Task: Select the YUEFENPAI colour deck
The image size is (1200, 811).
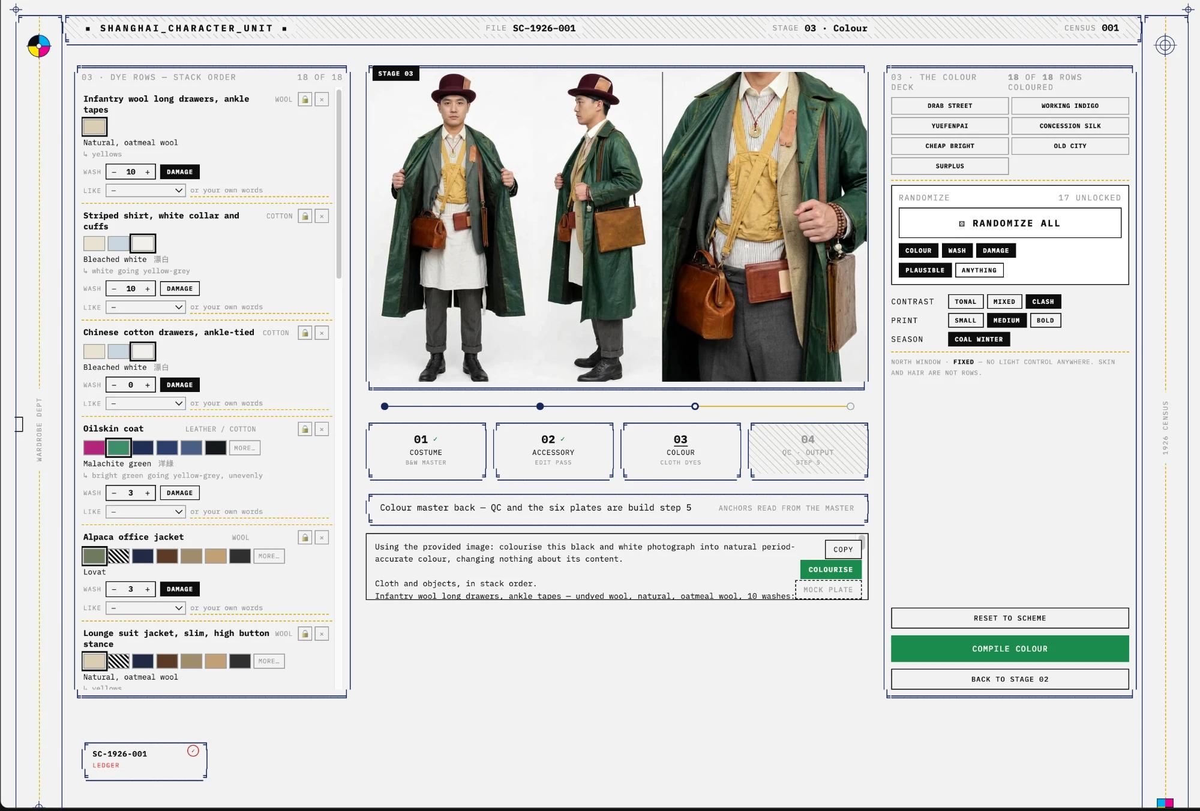Action: pos(950,126)
